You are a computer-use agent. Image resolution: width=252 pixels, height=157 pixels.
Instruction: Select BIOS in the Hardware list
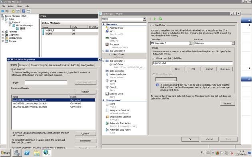112,31
